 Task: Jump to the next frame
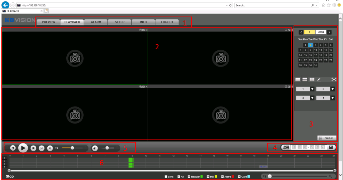(50, 148)
